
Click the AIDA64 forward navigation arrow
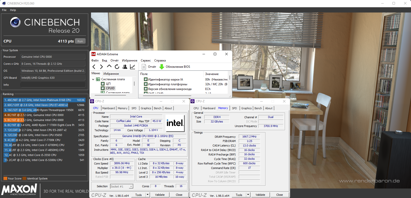tap(101, 67)
